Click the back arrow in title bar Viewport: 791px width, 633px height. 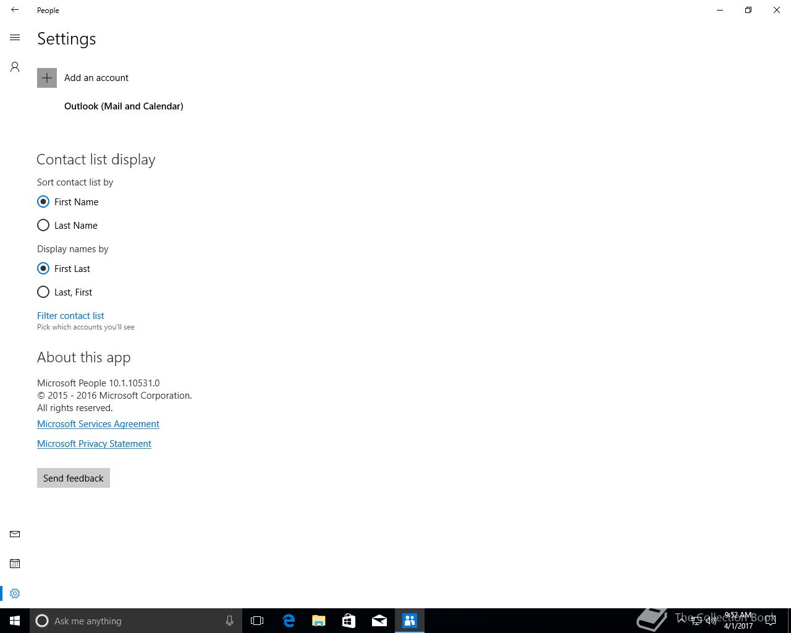click(15, 10)
